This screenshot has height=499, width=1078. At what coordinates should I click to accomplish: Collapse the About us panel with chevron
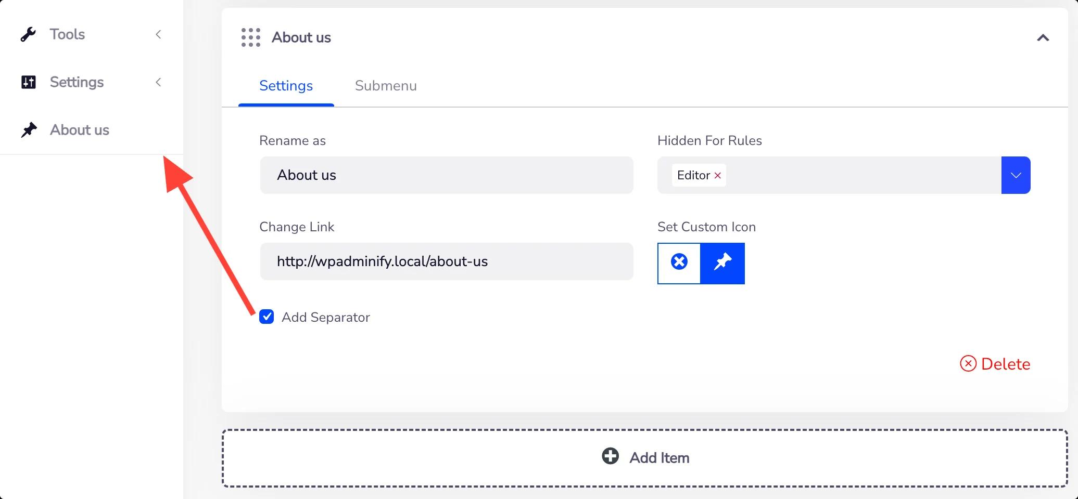(1043, 37)
